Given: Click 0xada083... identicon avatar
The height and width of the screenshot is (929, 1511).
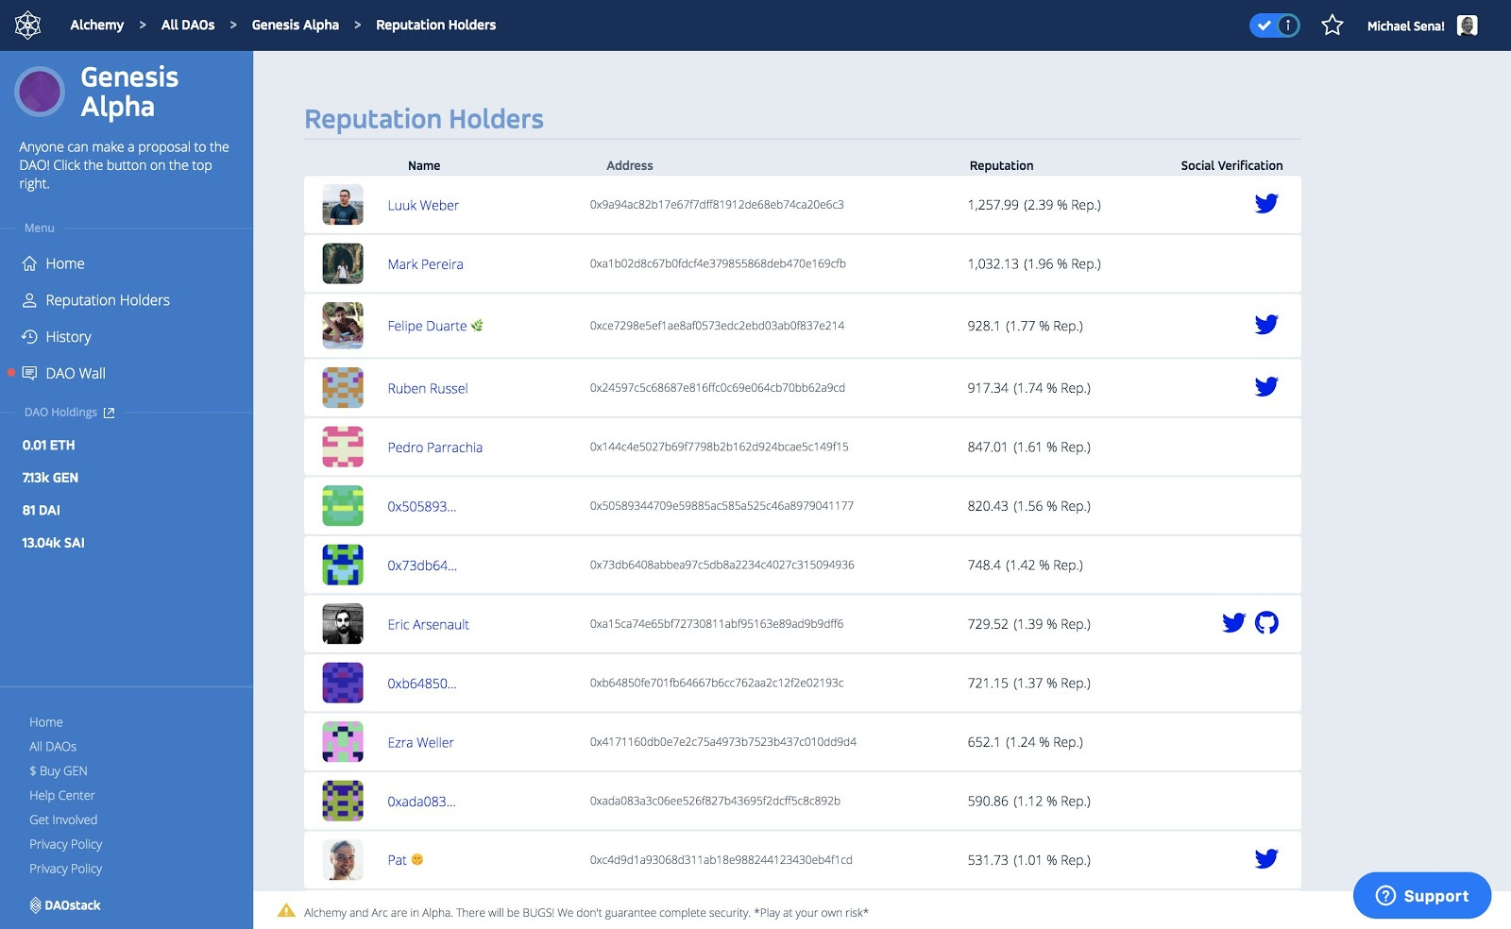Looking at the screenshot, I should pyautogui.click(x=343, y=801).
